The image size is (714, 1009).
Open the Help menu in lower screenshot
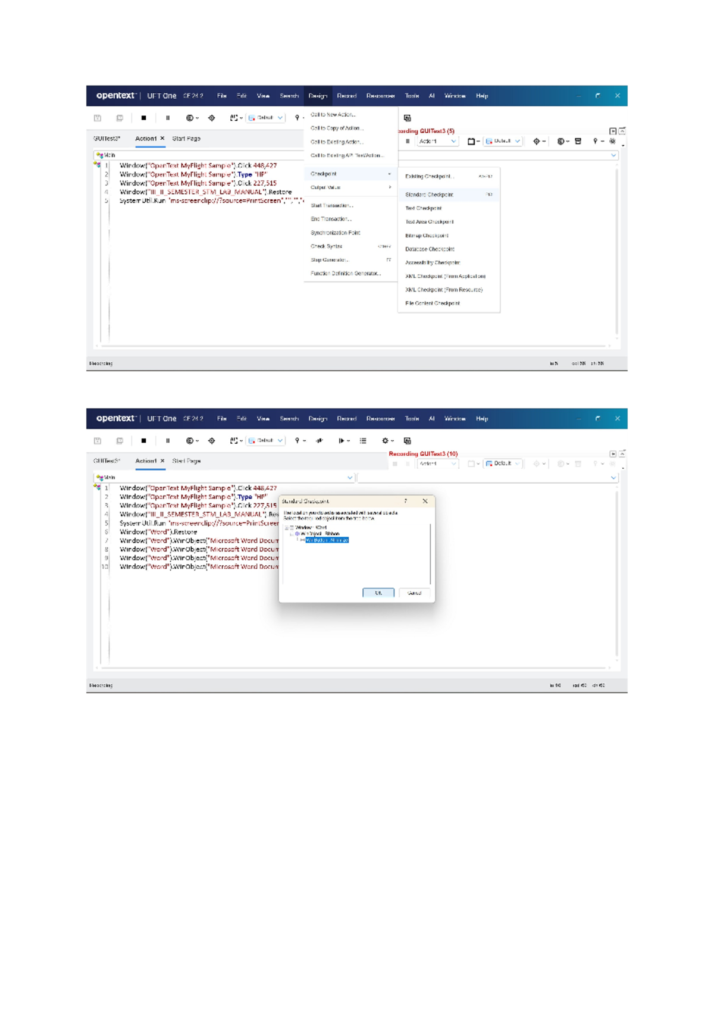click(x=482, y=419)
